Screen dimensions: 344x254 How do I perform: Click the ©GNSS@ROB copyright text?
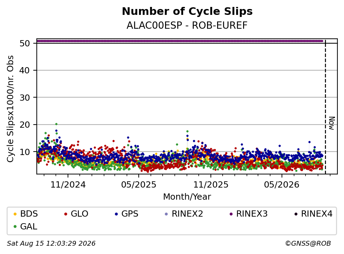pyautogui.click(x=308, y=244)
